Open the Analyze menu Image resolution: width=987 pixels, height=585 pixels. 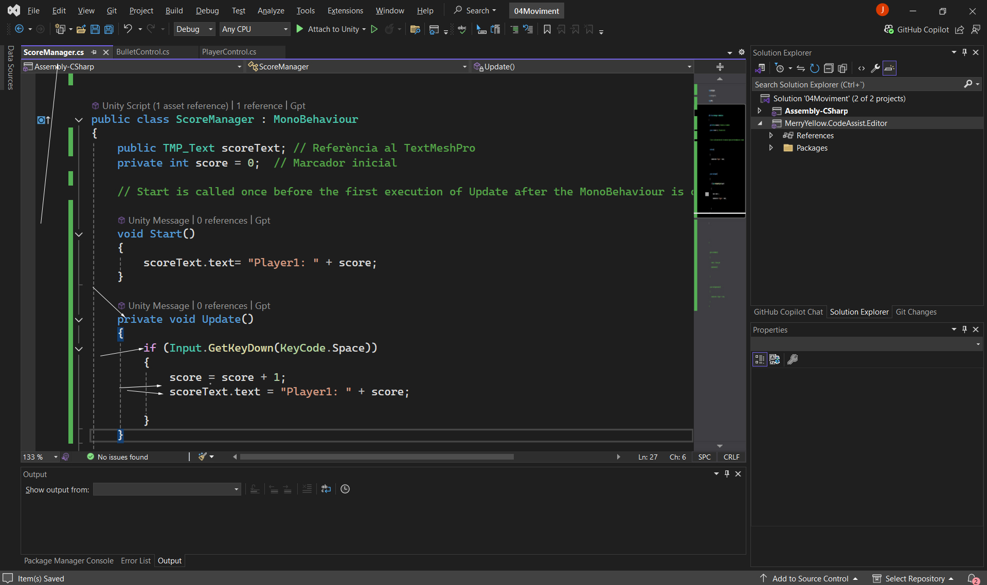pyautogui.click(x=271, y=10)
